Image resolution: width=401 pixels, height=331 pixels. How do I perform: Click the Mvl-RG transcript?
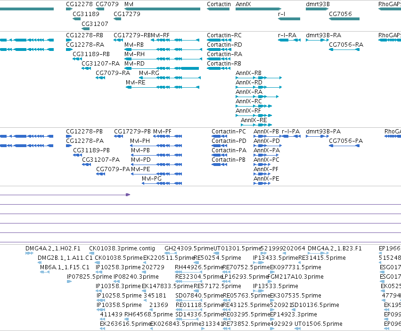(170, 78)
